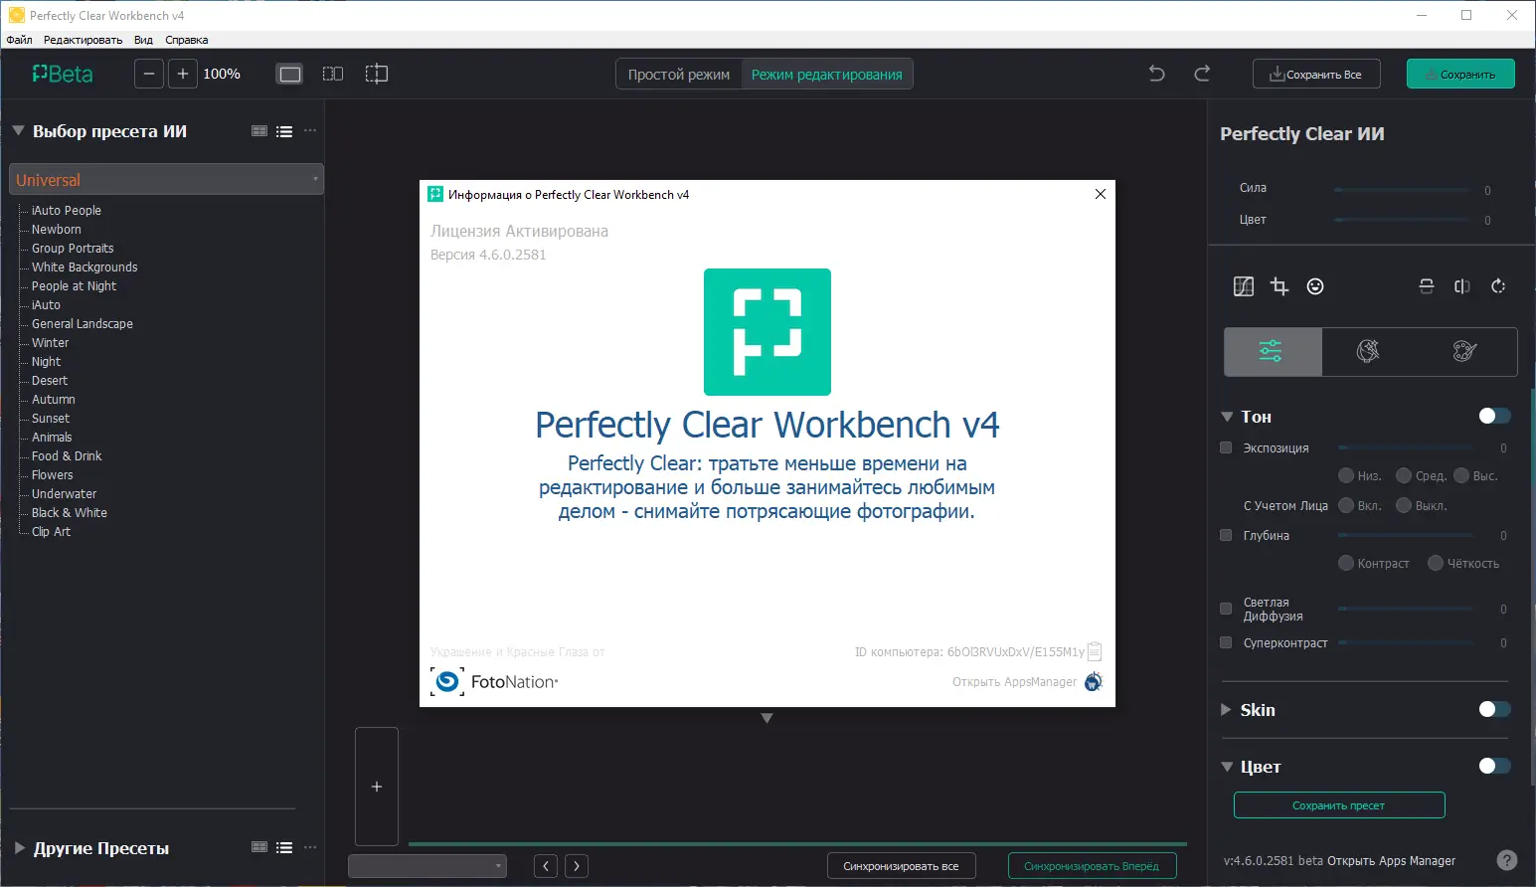Select the Вкл radio for С Учетом Лица

1345,505
